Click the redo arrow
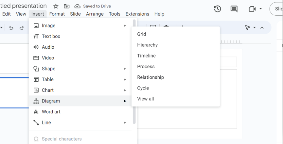Viewport: 283px width, 144px height. click(22, 28)
